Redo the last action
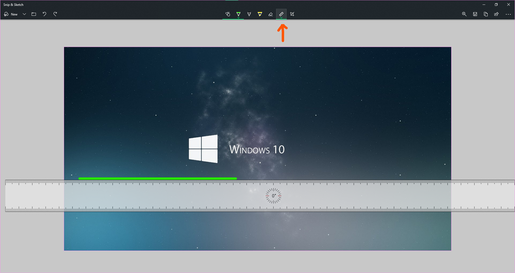Viewport: 515px width, 273px height. pos(55,14)
